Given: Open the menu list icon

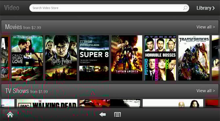Looking at the screenshot, I should pos(118,115).
